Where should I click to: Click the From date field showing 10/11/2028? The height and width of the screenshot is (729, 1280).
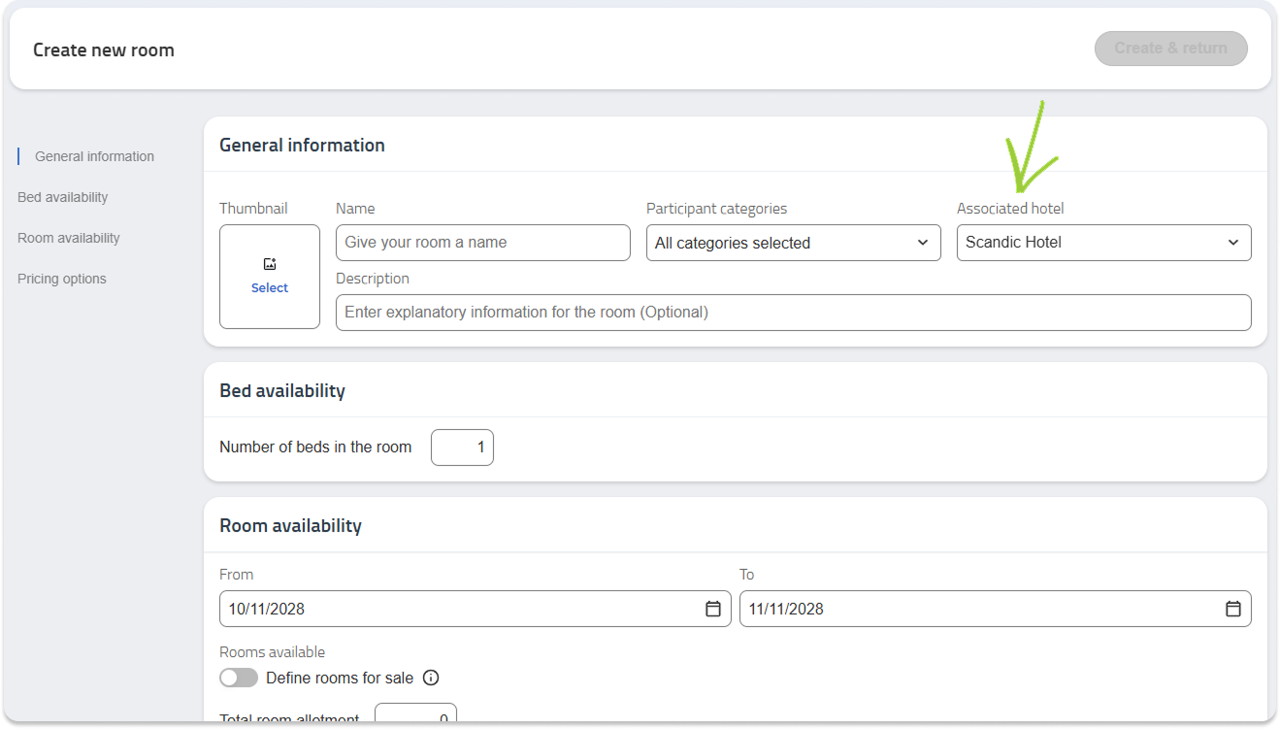[x=476, y=609]
